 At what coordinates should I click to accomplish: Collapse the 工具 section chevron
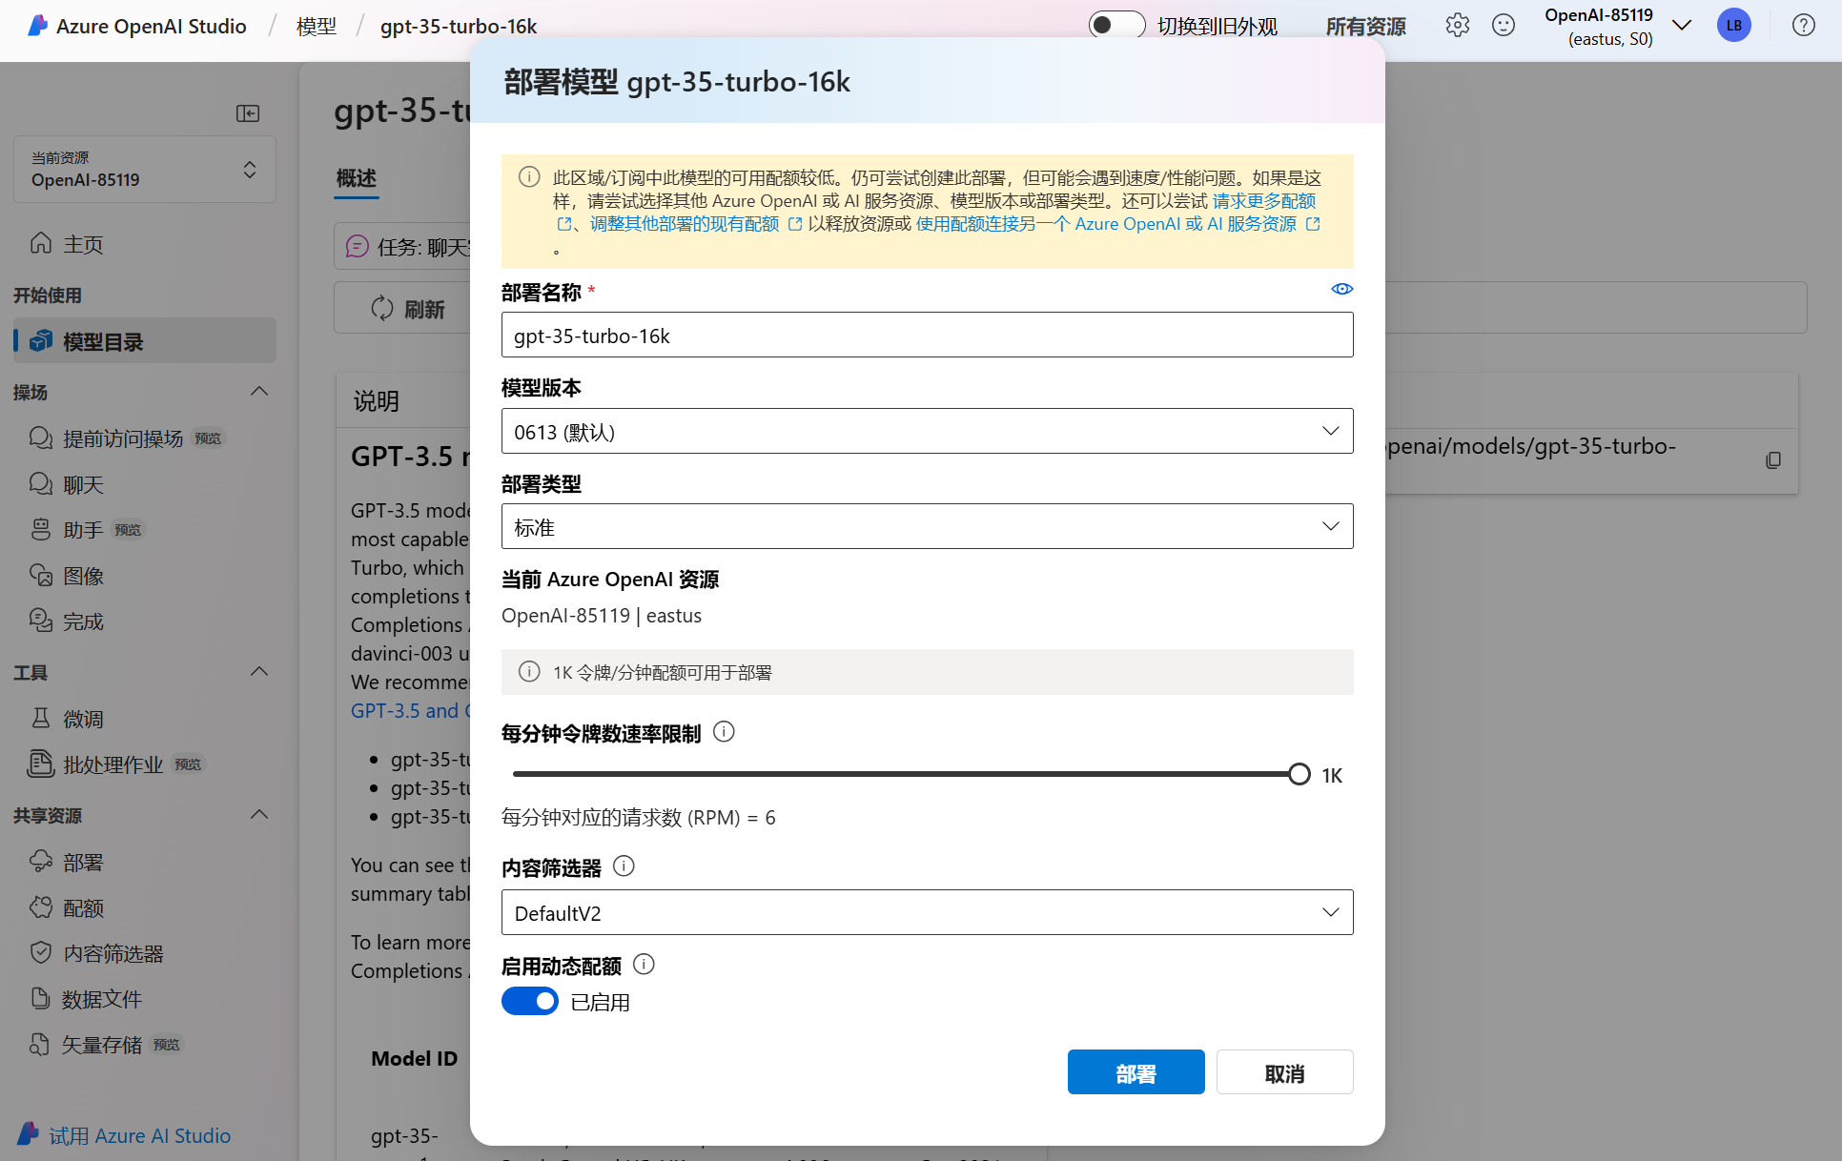(x=259, y=672)
